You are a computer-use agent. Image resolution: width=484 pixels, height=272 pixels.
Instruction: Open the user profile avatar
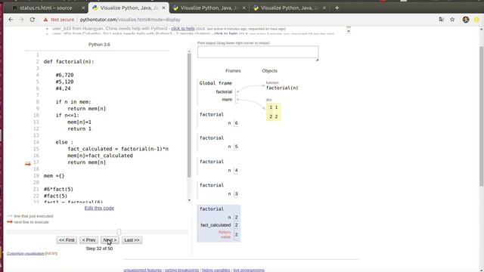tap(466, 20)
